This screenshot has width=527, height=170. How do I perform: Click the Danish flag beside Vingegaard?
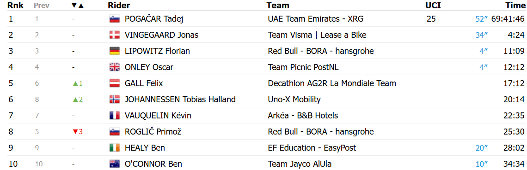pyautogui.click(x=115, y=35)
